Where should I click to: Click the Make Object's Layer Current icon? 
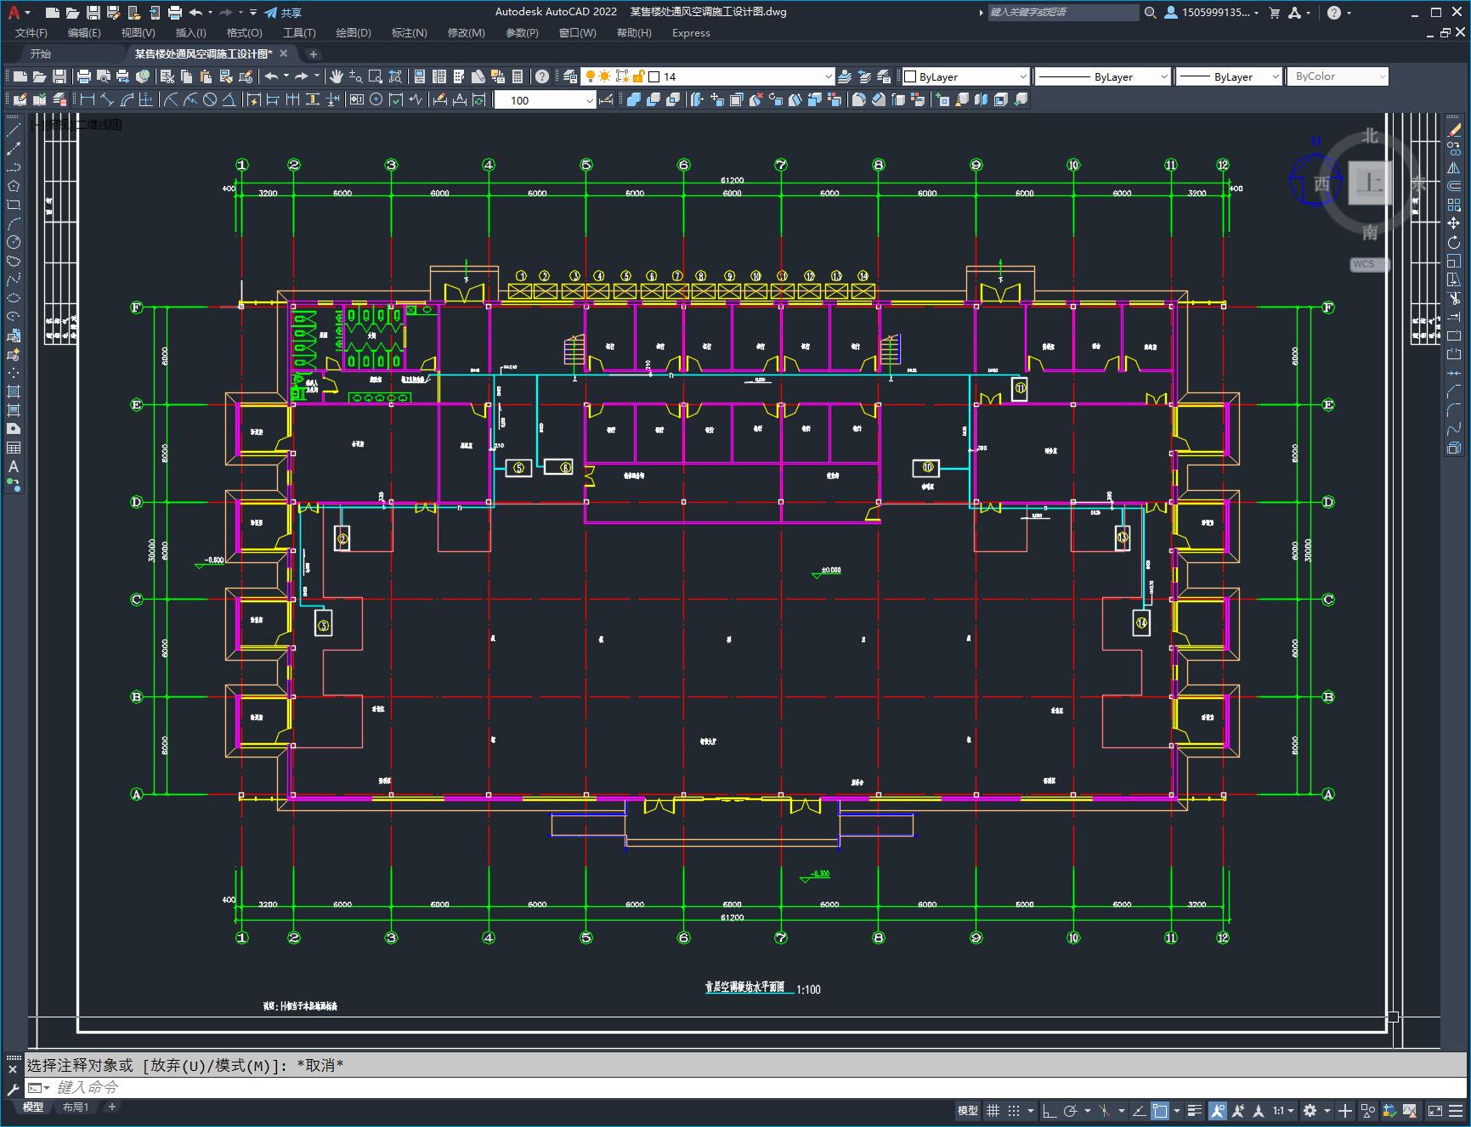[845, 76]
